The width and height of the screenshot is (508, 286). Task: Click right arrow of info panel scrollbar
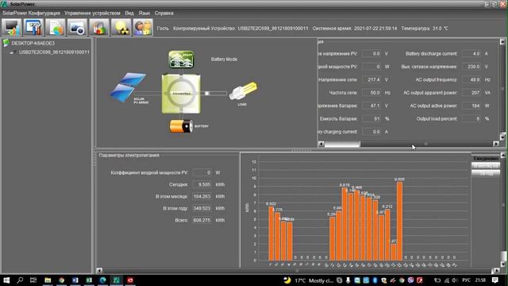(496, 144)
